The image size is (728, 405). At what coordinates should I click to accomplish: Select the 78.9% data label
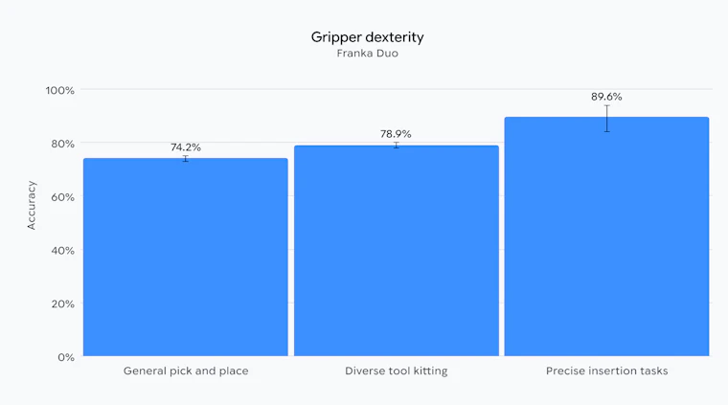[396, 134]
